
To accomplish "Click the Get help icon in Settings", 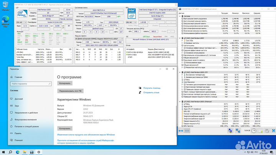I will (x=140, y=88).
